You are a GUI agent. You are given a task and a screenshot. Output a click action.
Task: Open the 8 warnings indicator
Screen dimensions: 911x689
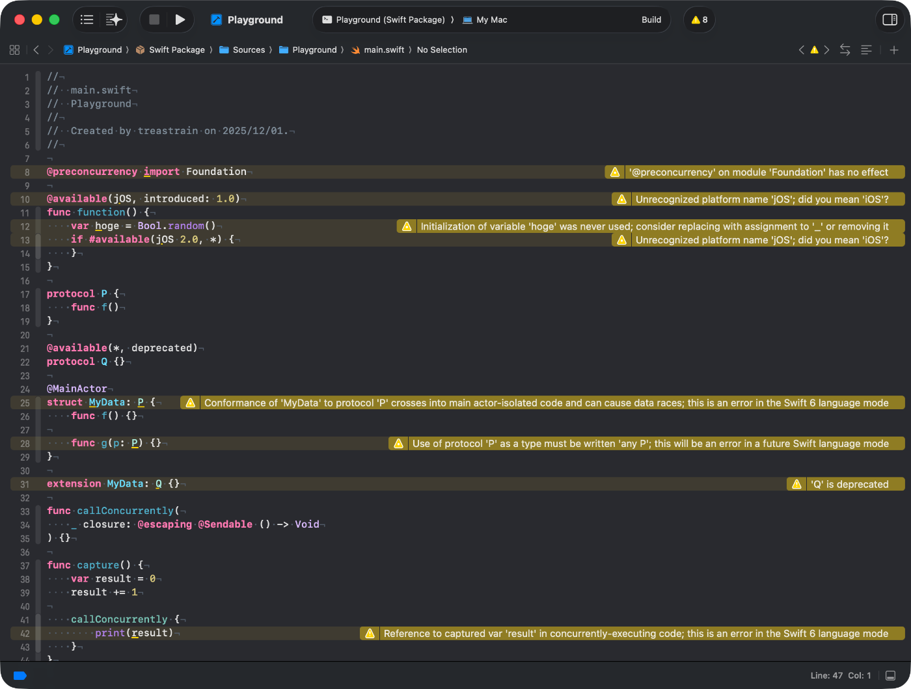coord(700,20)
